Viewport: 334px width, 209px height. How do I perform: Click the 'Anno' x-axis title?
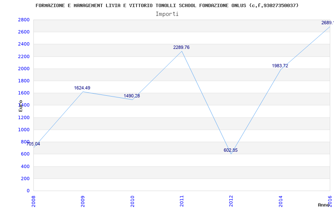pyautogui.click(x=324, y=205)
